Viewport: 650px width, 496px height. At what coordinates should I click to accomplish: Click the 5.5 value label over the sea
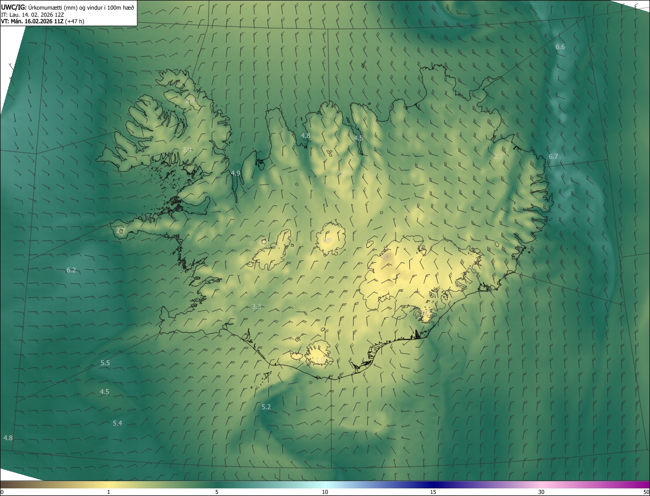pos(105,363)
